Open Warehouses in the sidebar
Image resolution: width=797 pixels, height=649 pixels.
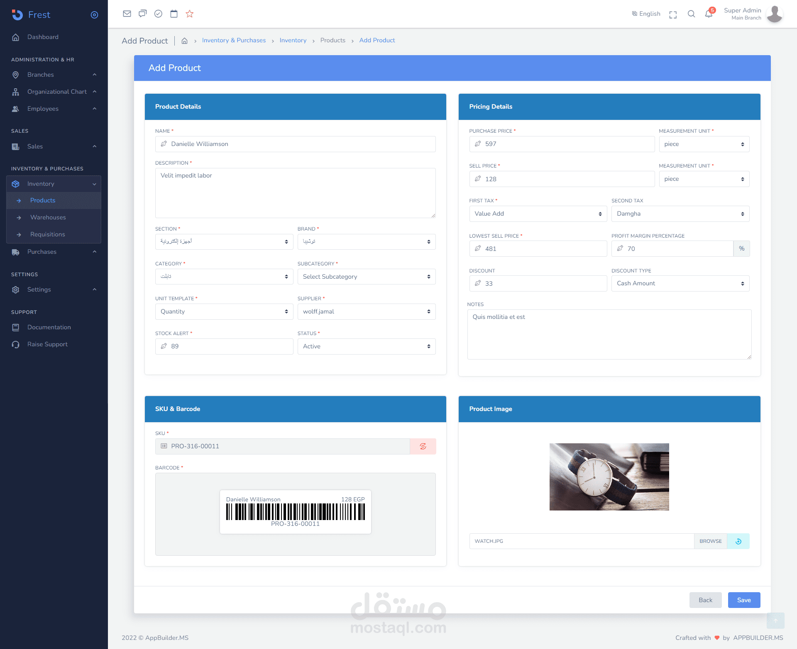pyautogui.click(x=48, y=217)
